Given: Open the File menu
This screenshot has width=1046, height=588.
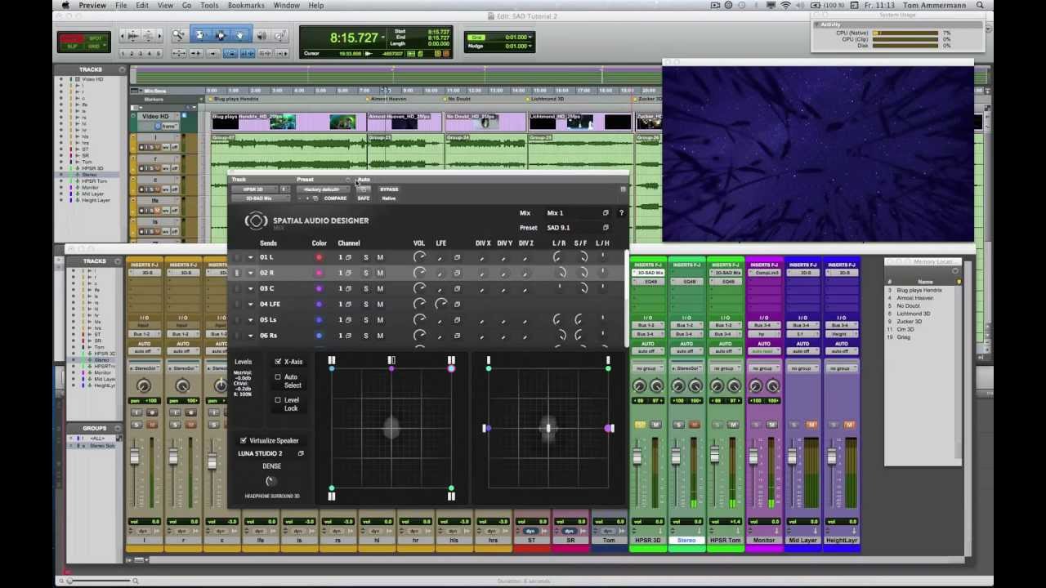Looking at the screenshot, I should pos(121,5).
